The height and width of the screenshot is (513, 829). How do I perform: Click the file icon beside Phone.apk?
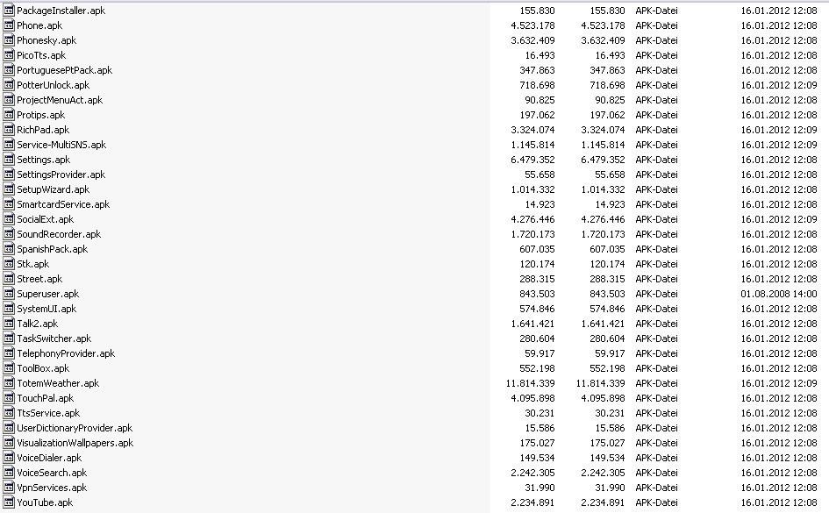(9, 25)
